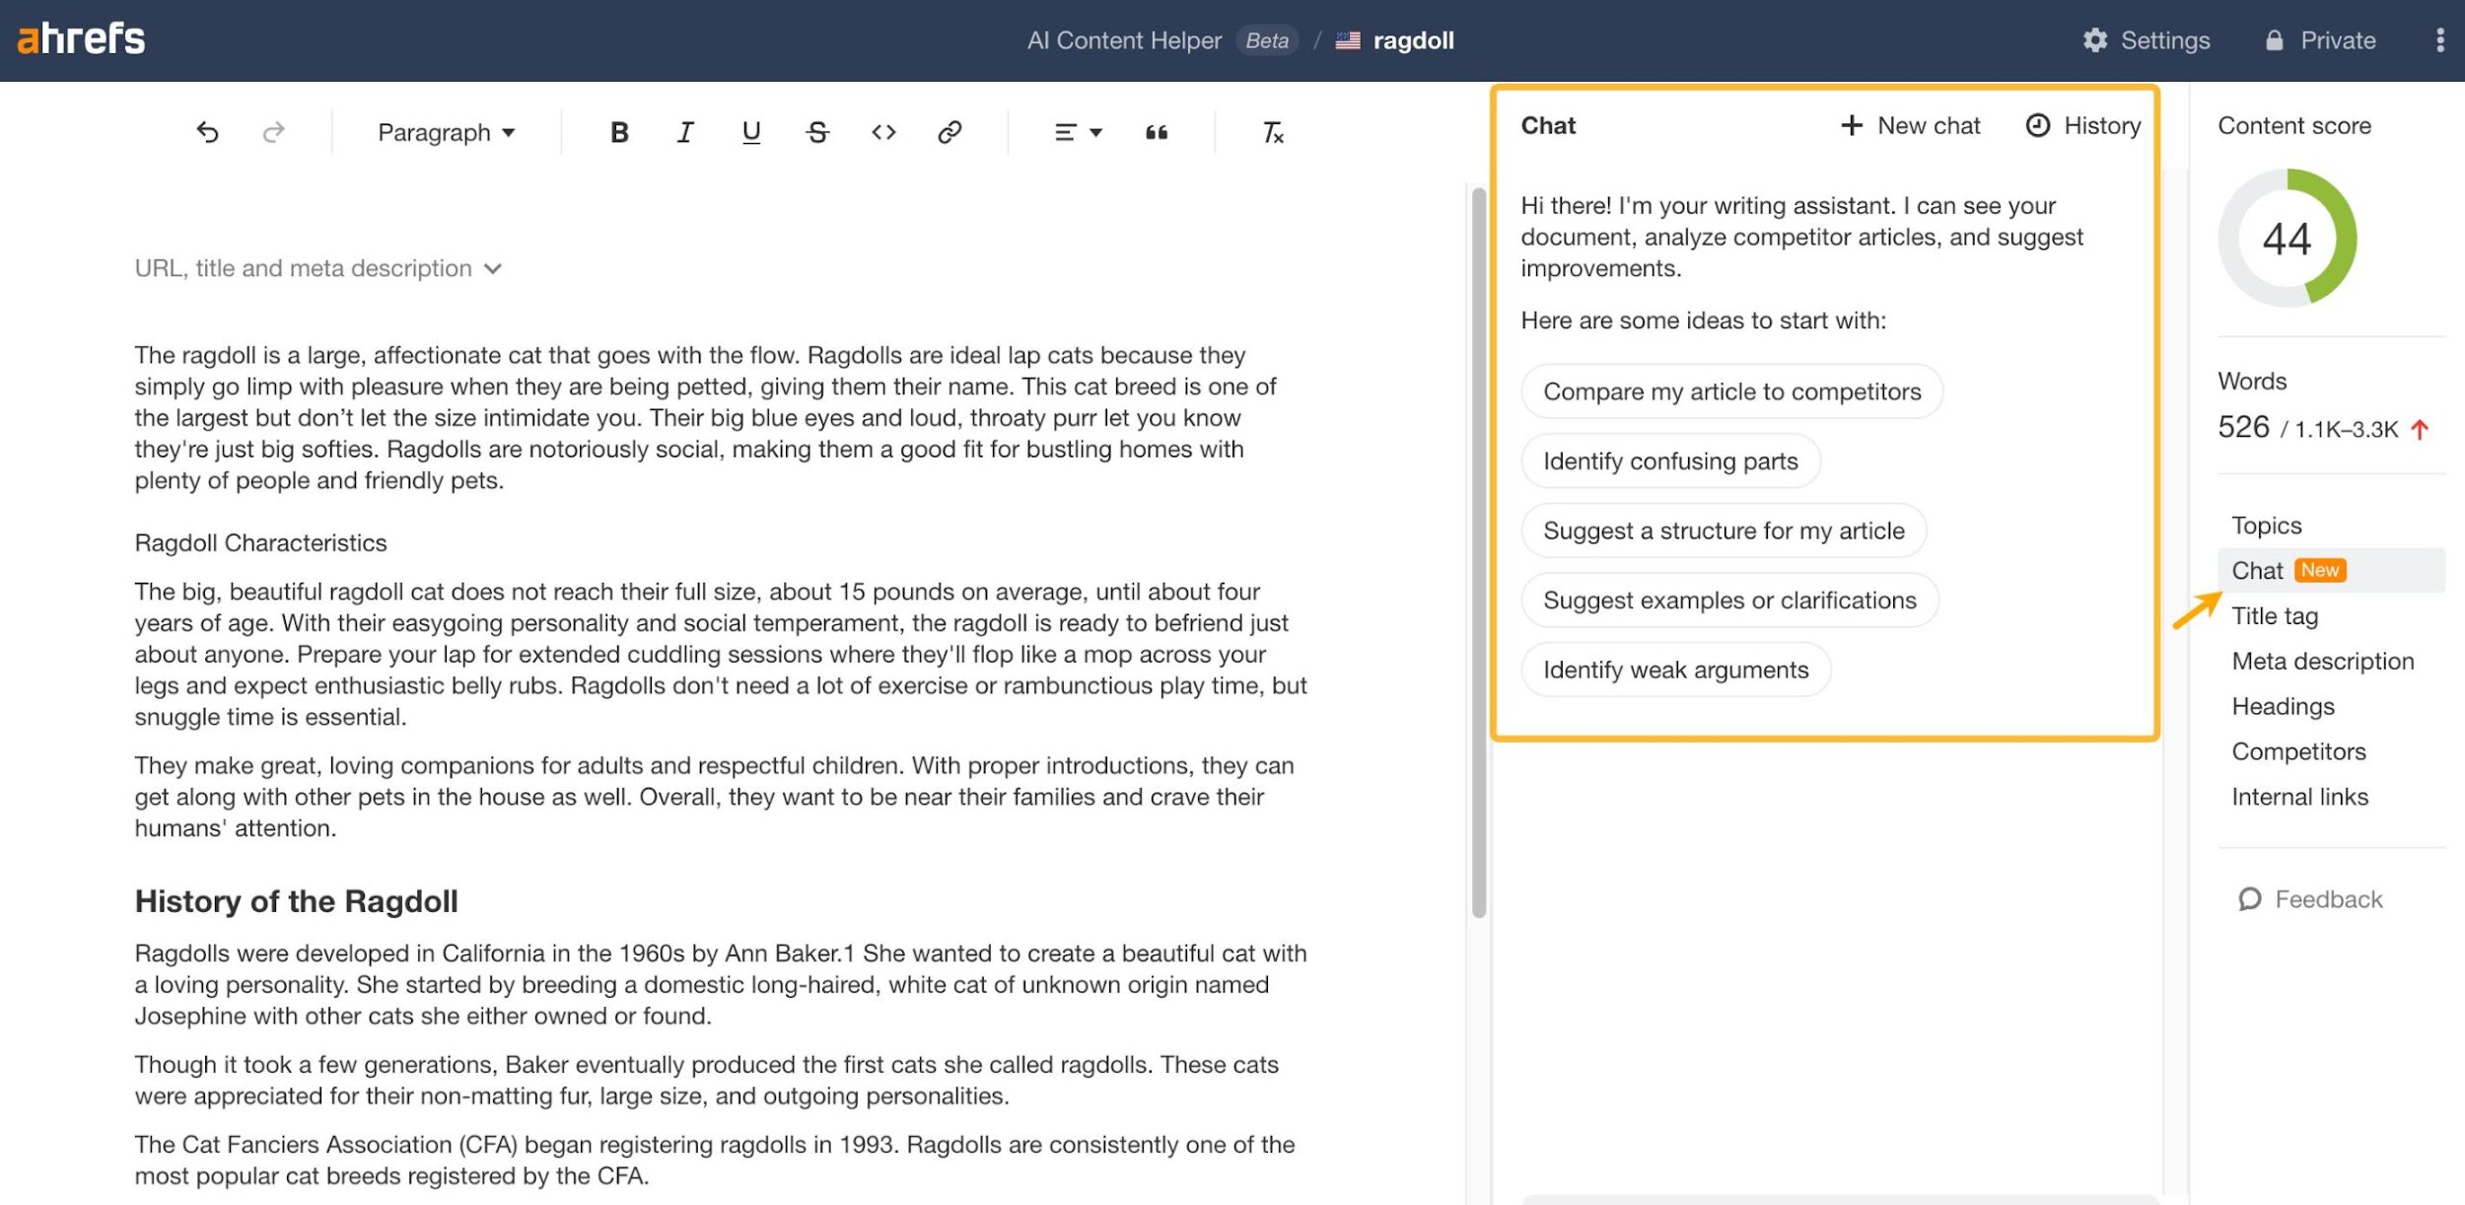Click the editor vertical scrollbar
Screen dimensions: 2465x1205
(x=1478, y=552)
